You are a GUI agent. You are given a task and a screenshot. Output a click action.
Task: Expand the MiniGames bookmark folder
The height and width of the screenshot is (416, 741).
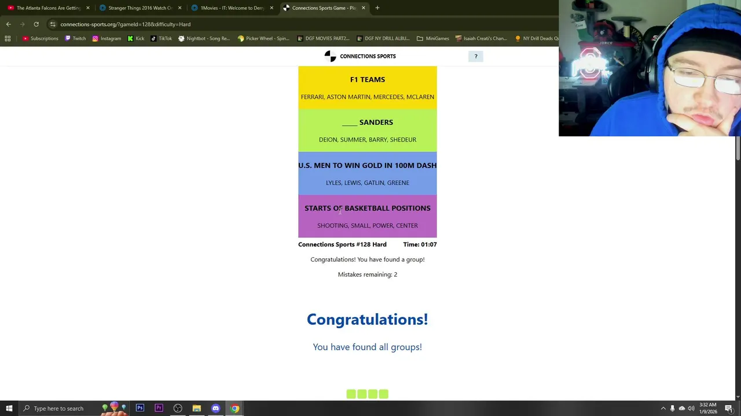[x=433, y=38]
